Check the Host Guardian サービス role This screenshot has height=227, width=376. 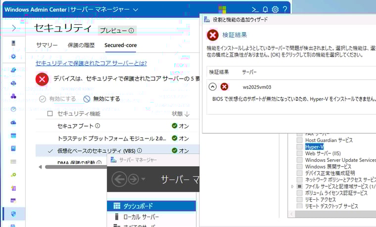[x=299, y=140]
